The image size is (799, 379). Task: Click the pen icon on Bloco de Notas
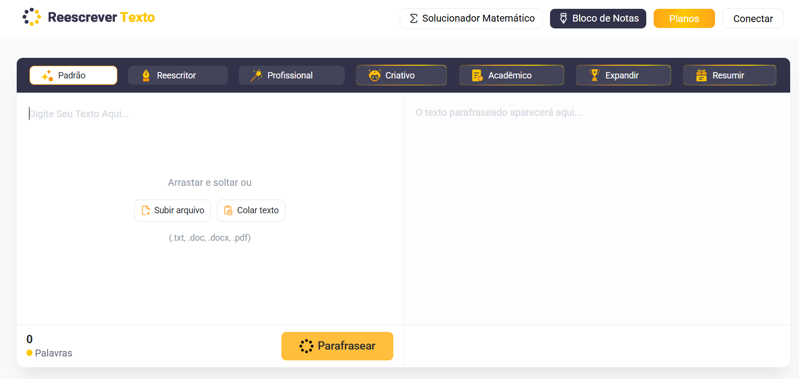(563, 18)
